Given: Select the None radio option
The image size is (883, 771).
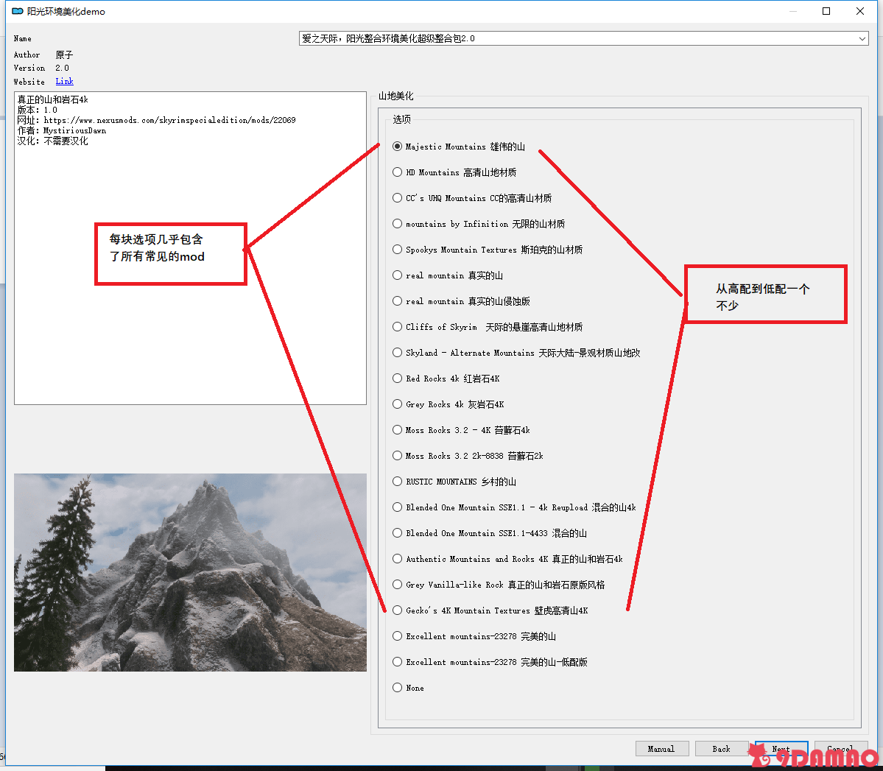Looking at the screenshot, I should click(398, 688).
